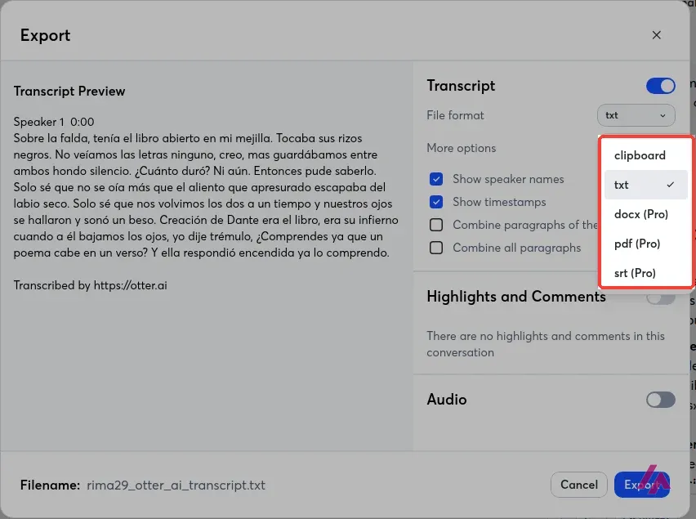Close the Export dialog with X icon
This screenshot has height=519, width=696.
pyautogui.click(x=656, y=35)
